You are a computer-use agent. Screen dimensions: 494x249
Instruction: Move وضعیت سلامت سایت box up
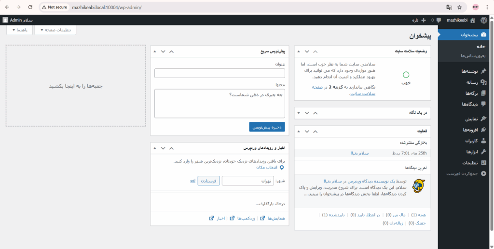[x=316, y=51]
